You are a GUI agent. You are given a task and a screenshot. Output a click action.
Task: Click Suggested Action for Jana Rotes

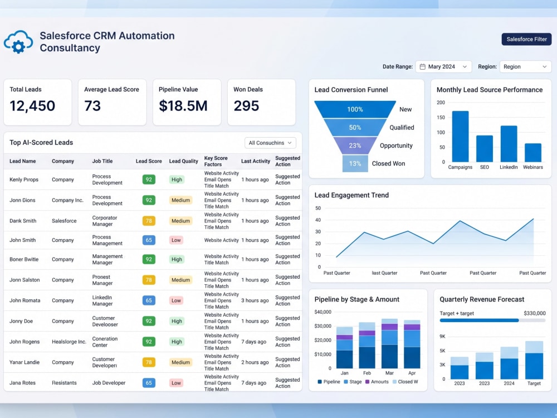(x=287, y=383)
